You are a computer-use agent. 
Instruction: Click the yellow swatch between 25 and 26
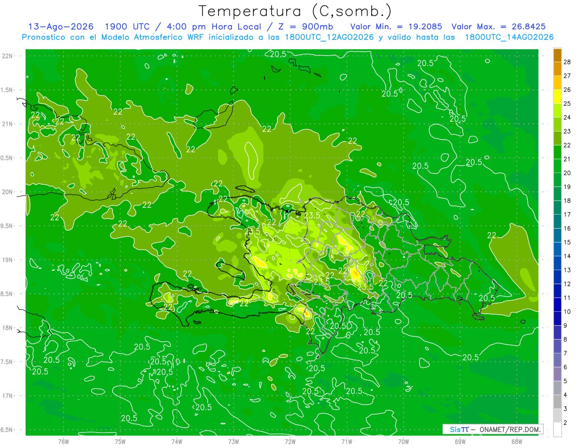[557, 96]
